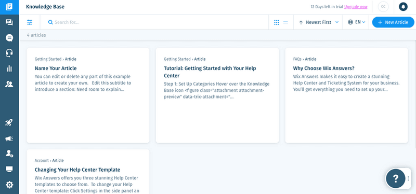Open the customers people icon in sidebar
Viewport: 416px width, 194px height.
[9, 84]
